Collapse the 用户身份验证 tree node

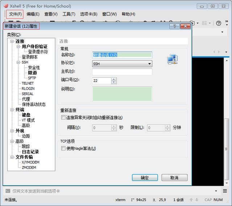click(x=18, y=46)
